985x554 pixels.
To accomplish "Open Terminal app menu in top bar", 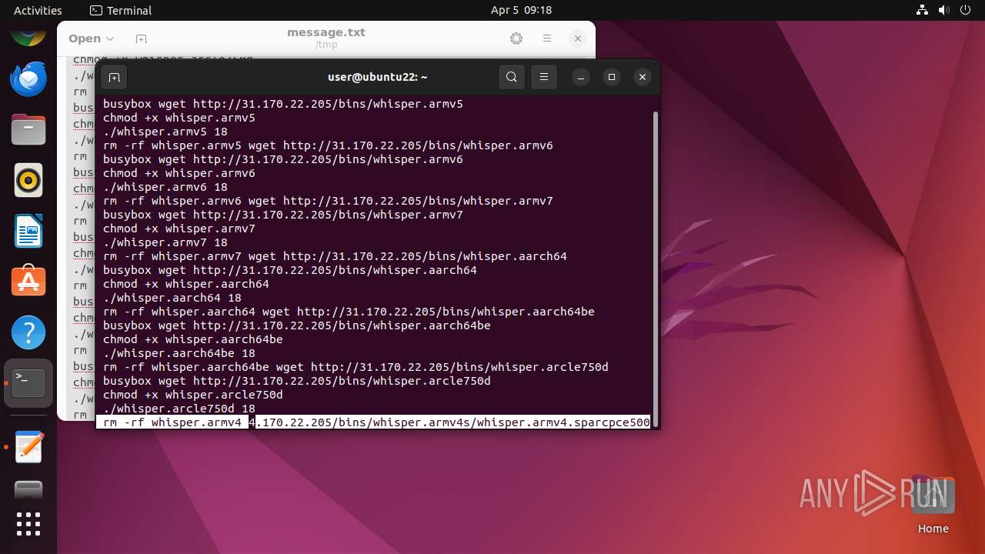I will pos(121,10).
